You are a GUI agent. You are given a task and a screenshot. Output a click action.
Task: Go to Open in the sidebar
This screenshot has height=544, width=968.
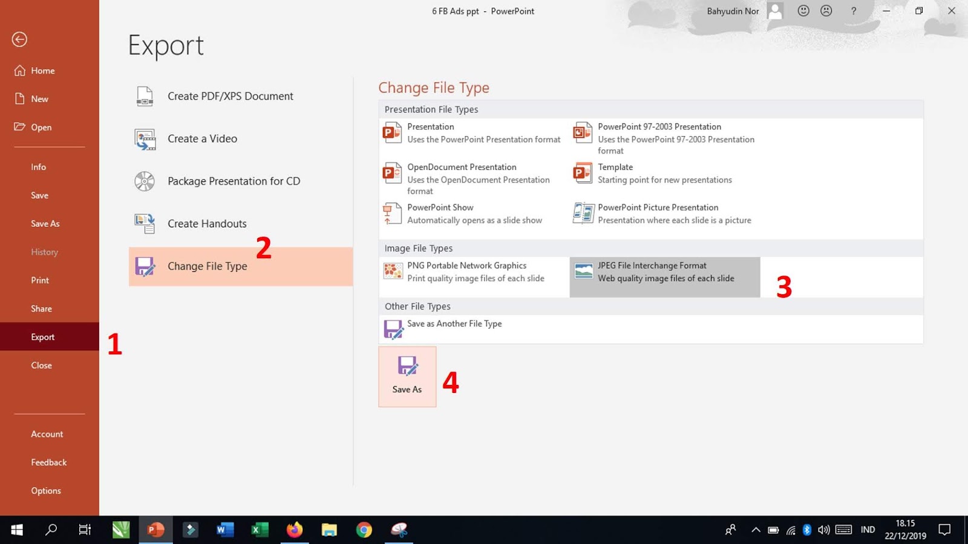click(50, 127)
